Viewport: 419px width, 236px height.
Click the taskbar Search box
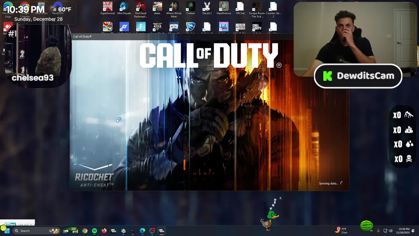click(x=37, y=231)
